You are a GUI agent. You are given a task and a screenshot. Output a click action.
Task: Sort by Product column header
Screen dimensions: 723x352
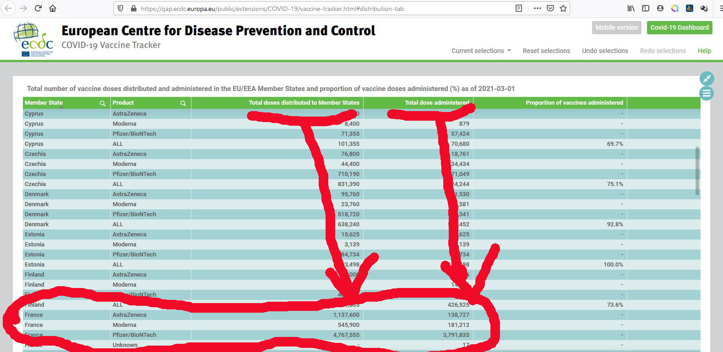tap(123, 103)
